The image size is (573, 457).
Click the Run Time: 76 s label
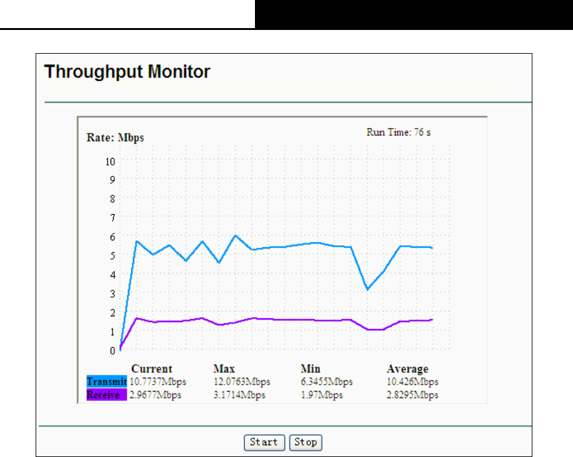(399, 132)
